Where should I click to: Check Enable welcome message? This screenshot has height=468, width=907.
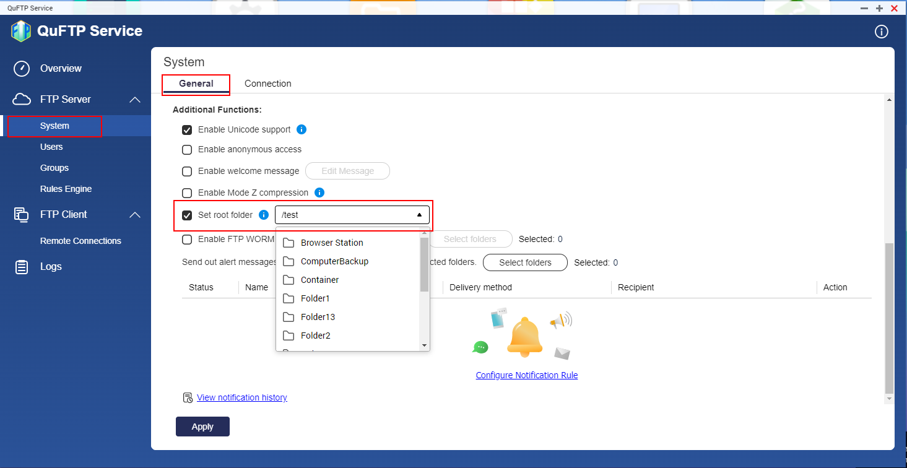pos(187,171)
